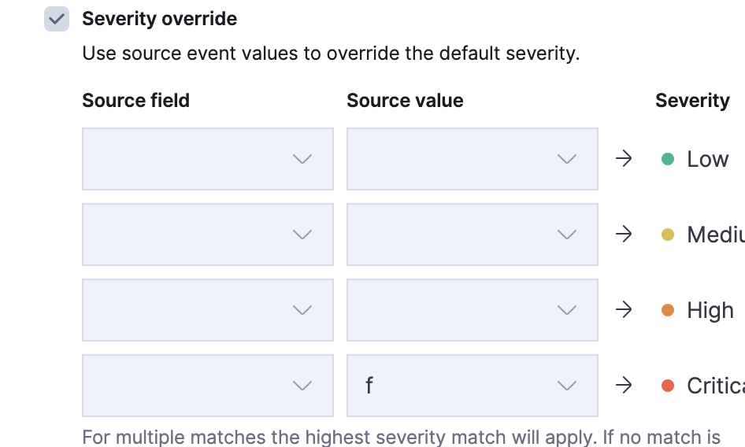Click the Severity override label text
This screenshot has height=447, width=745.
tap(159, 19)
